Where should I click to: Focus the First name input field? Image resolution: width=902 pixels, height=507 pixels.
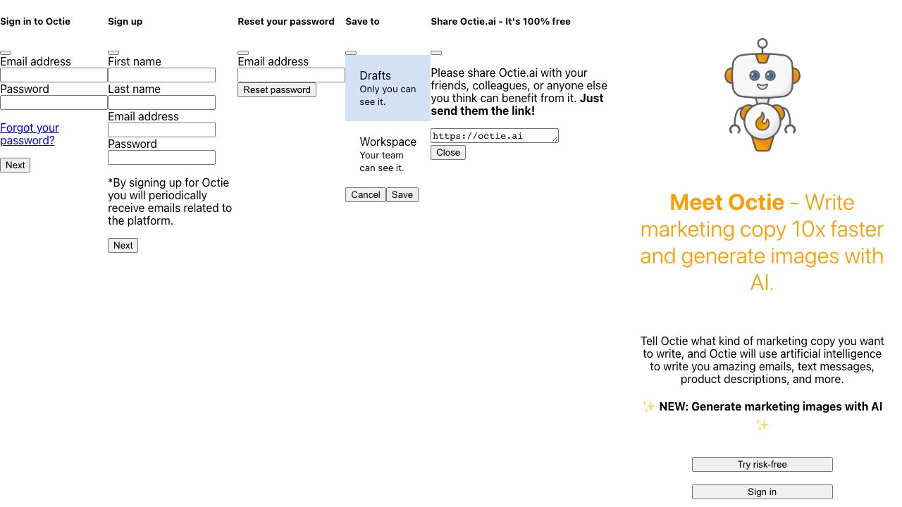pyautogui.click(x=161, y=75)
